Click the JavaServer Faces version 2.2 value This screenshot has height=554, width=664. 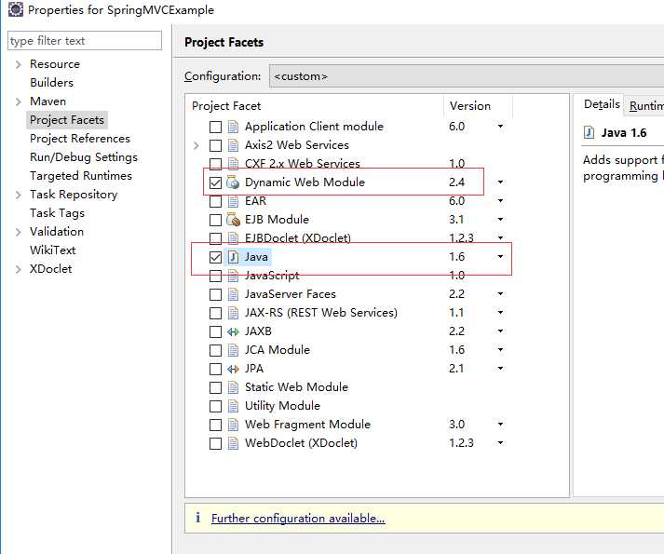point(456,294)
